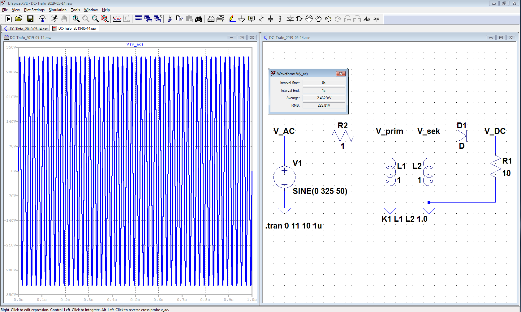Open the File menu

click(5, 10)
